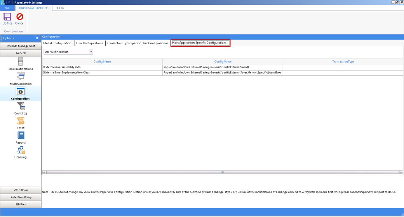The image size is (404, 217).
Task: Open Transaction Type Specific User Configurations tab
Action: click(x=138, y=43)
